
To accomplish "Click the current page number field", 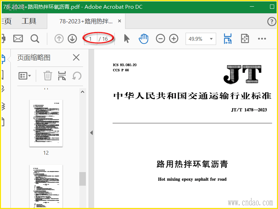I will coord(91,39).
